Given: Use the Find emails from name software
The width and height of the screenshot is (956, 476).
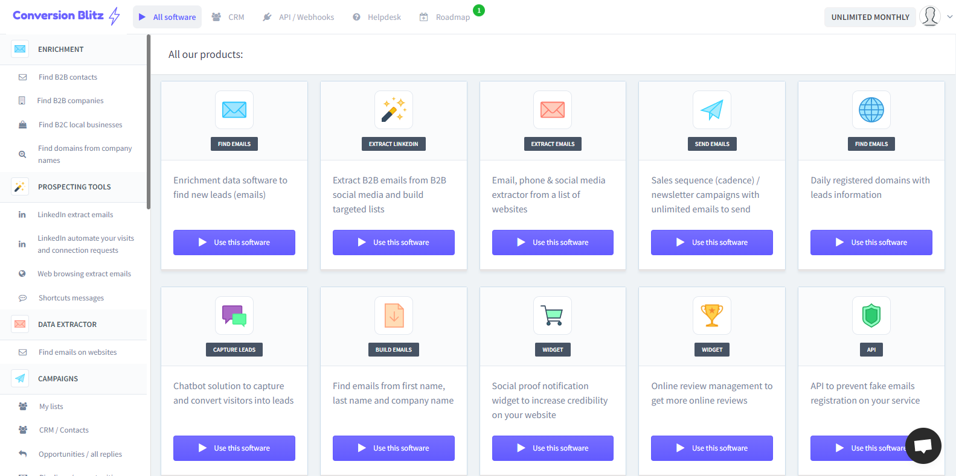Looking at the screenshot, I should (x=394, y=448).
